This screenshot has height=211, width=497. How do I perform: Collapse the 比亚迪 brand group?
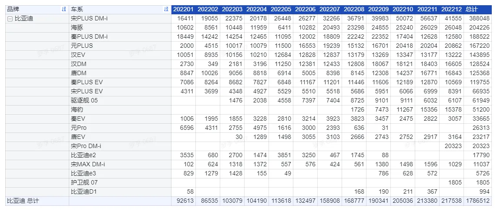(10, 19)
